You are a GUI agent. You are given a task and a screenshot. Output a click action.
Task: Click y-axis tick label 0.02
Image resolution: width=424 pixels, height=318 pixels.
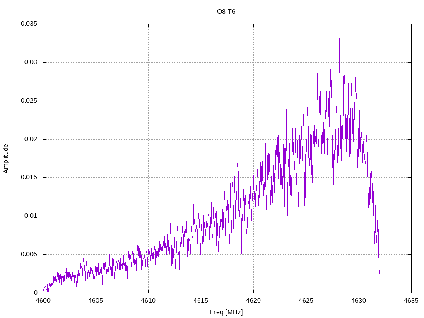[31, 139]
